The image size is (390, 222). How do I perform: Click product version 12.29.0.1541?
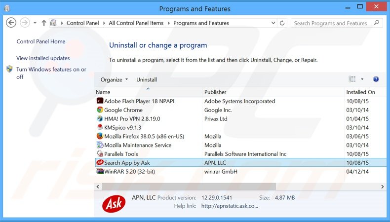(217, 198)
